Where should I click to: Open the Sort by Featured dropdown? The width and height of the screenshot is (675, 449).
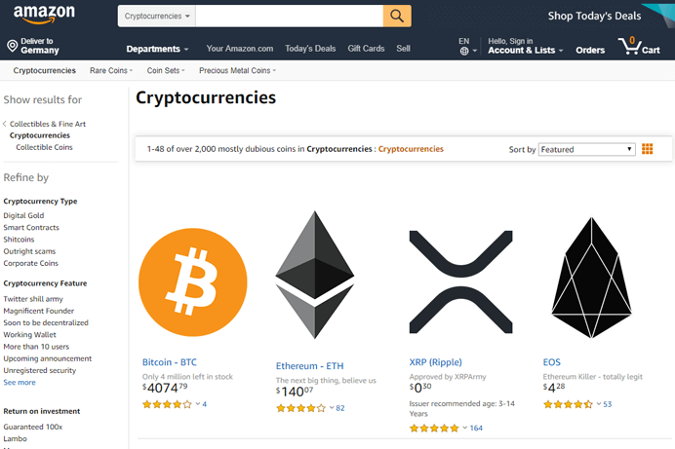(587, 150)
